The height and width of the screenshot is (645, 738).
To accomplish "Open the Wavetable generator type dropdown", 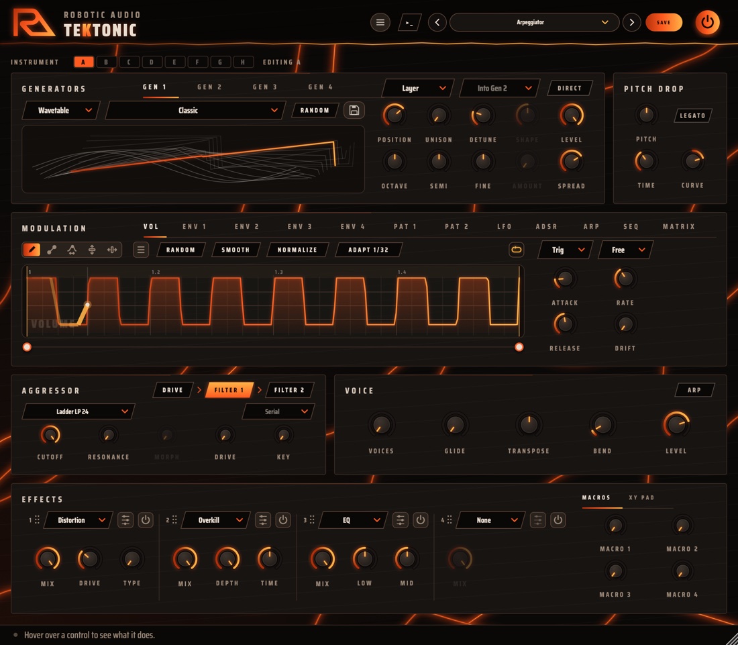I will (60, 110).
